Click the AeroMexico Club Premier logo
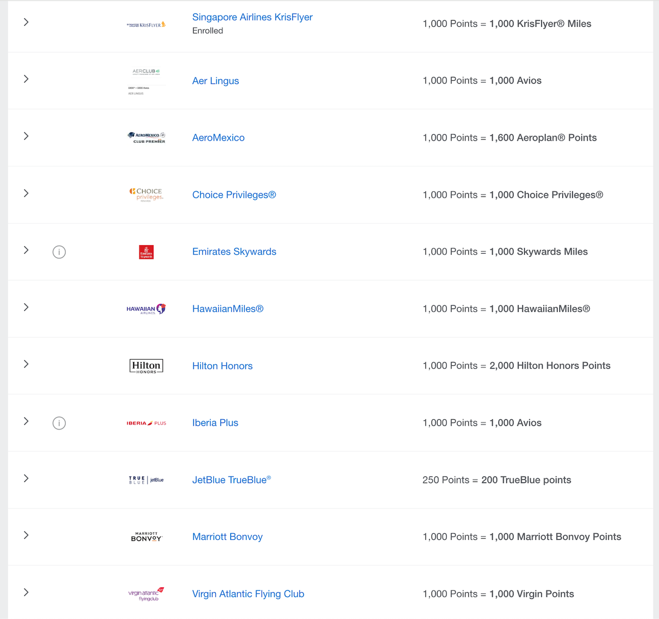This screenshot has width=659, height=619. [146, 137]
